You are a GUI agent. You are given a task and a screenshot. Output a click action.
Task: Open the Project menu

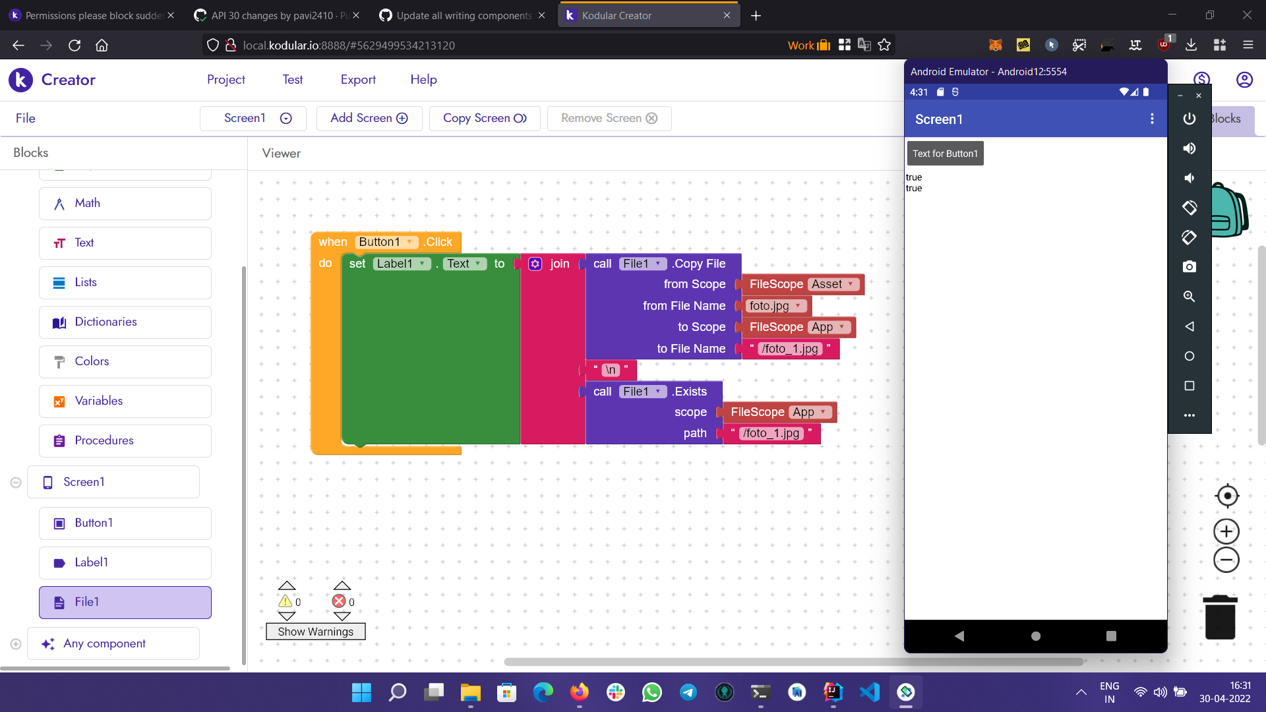click(226, 80)
